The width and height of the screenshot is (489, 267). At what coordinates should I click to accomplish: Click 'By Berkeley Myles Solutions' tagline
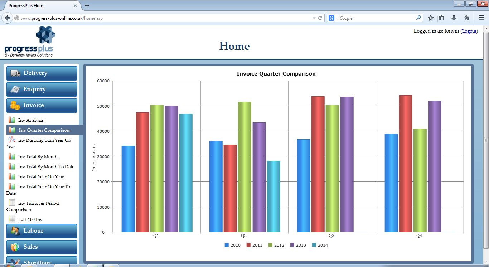coord(29,55)
